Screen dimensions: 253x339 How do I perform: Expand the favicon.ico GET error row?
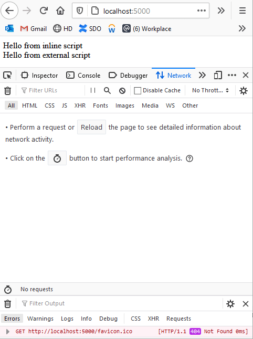[8, 332]
